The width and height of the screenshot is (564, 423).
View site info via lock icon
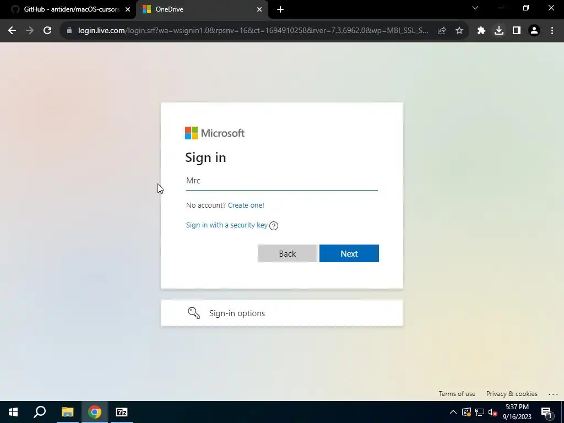pos(69,31)
